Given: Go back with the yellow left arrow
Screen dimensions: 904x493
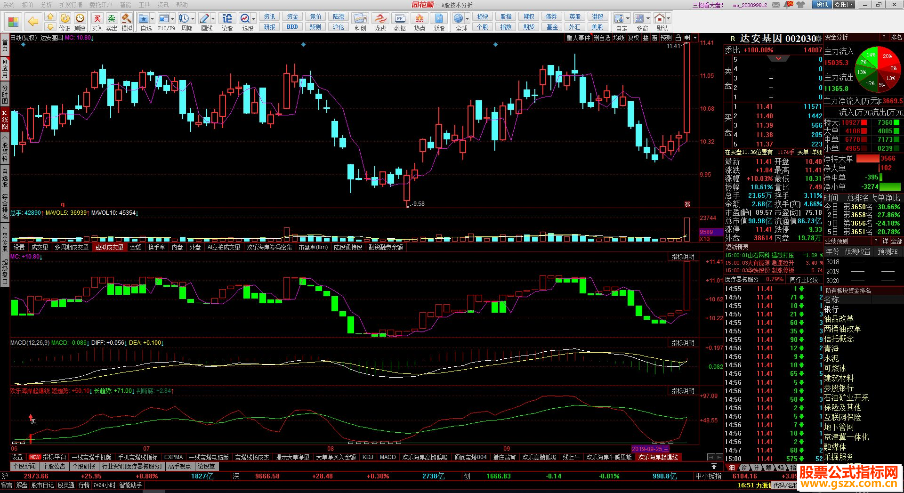Looking at the screenshot, I should pyautogui.click(x=33, y=22).
